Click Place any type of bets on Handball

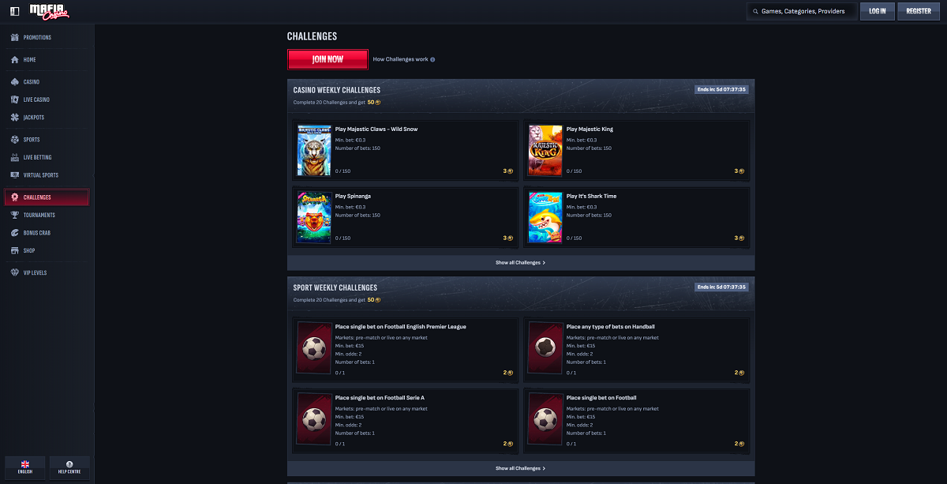(x=611, y=326)
